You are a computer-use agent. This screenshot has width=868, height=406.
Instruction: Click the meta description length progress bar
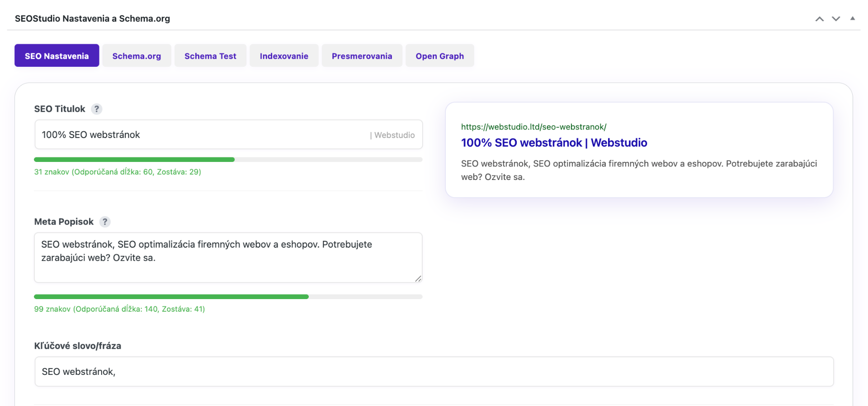(x=228, y=297)
